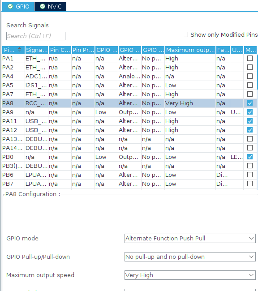Switch to the GPIO tab

(18, 7)
